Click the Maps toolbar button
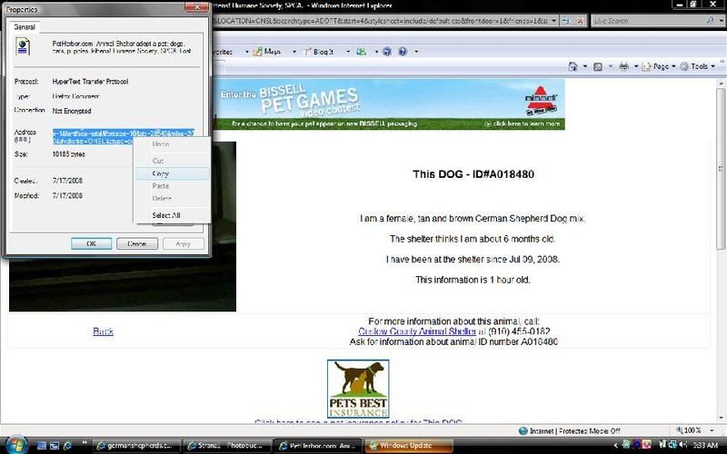 click(267, 52)
